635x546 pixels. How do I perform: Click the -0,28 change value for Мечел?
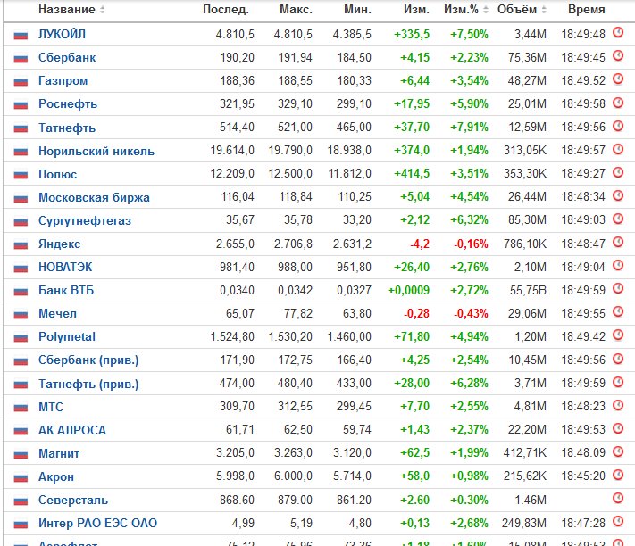click(416, 313)
